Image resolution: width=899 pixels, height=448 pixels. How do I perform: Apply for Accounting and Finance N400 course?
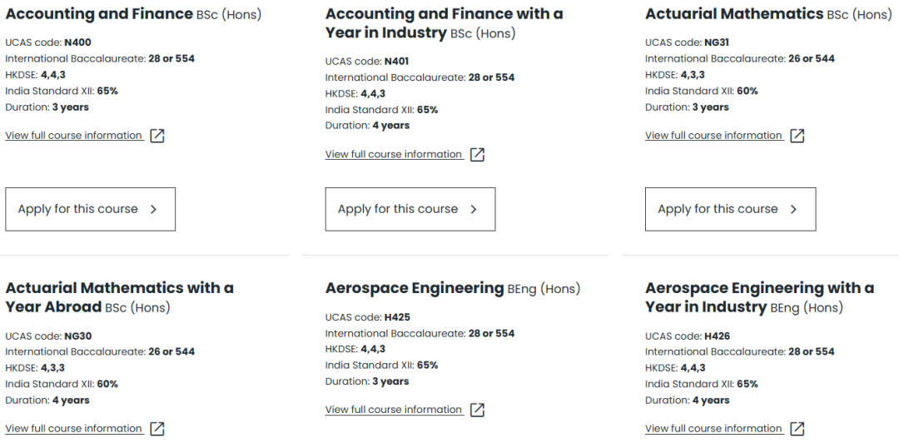coord(91,209)
